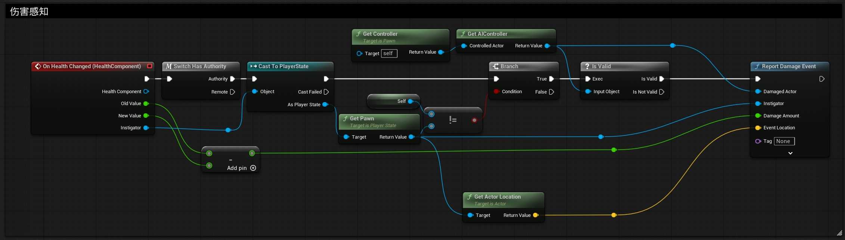Click the yellow Event Location pin
This screenshot has width=845, height=240.
[758, 128]
